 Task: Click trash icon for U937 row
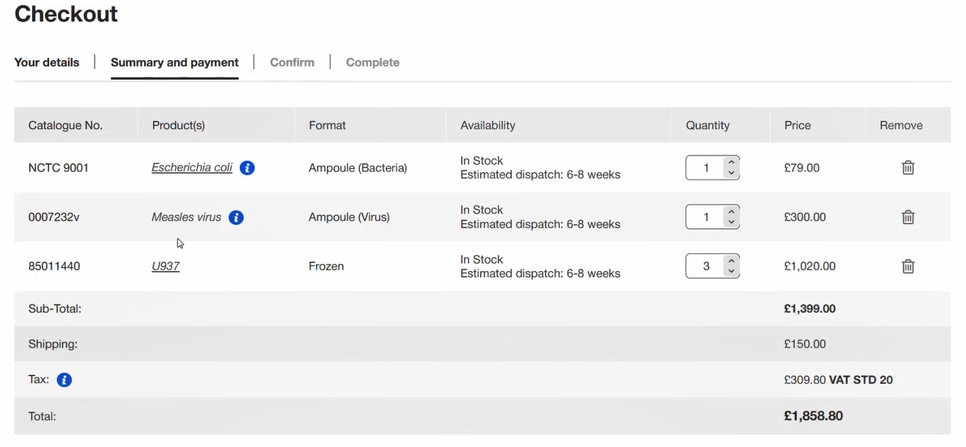pyautogui.click(x=908, y=267)
